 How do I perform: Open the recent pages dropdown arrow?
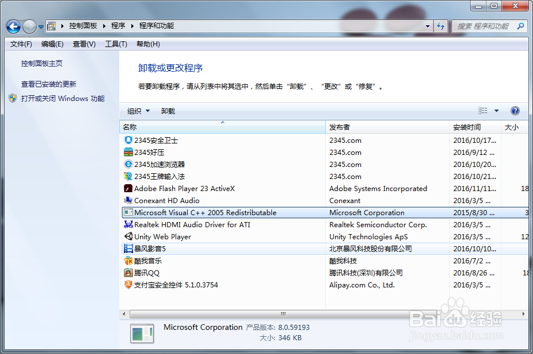[41, 26]
